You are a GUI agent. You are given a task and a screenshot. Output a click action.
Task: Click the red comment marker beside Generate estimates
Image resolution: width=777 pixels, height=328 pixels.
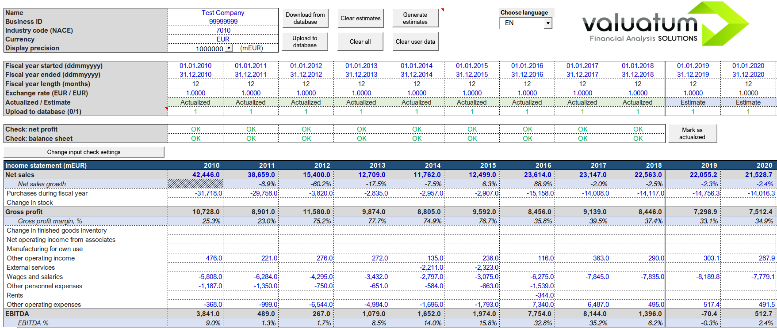(x=442, y=10)
